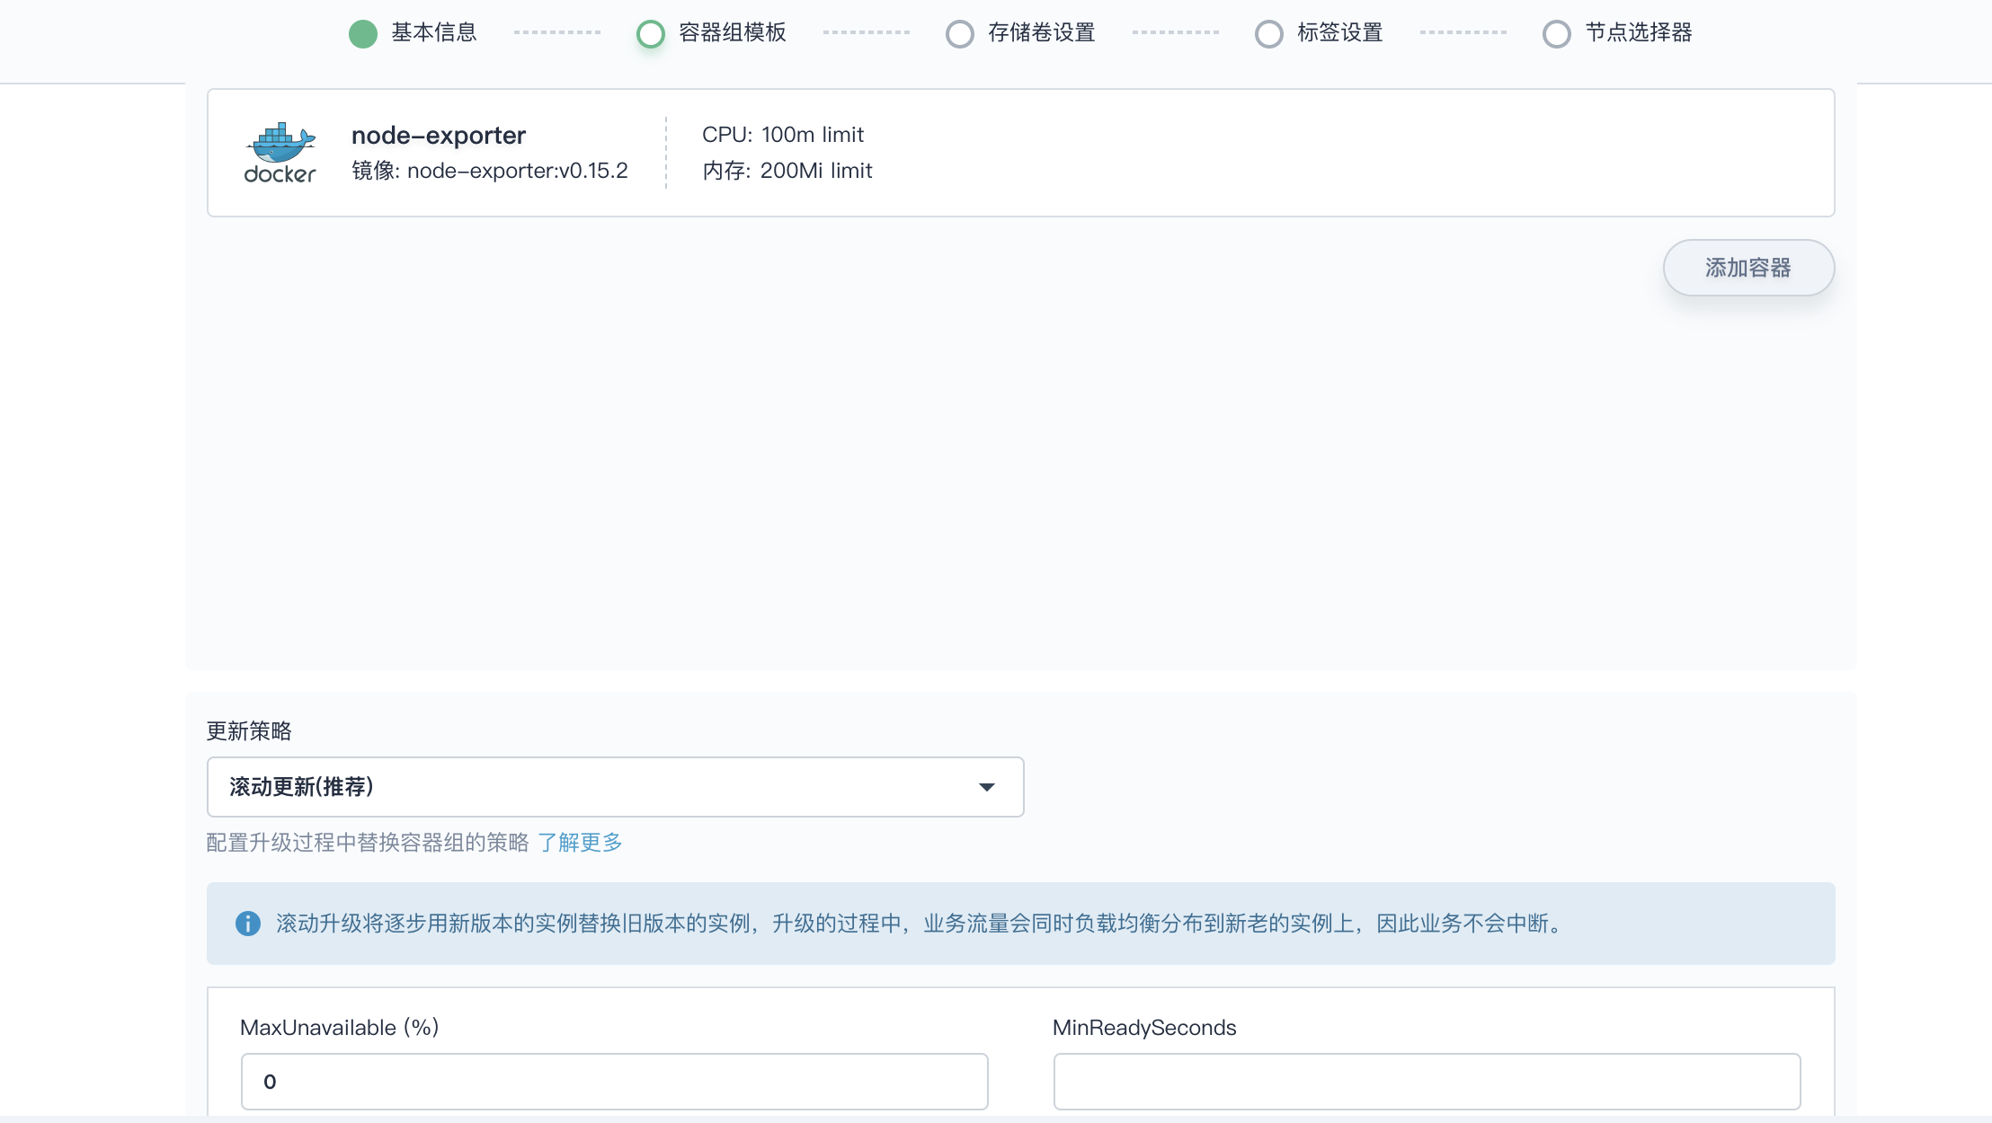Viewport: 1992px width, 1123px height.
Task: Click the 存储卷设置 step circle
Action: [x=960, y=34]
